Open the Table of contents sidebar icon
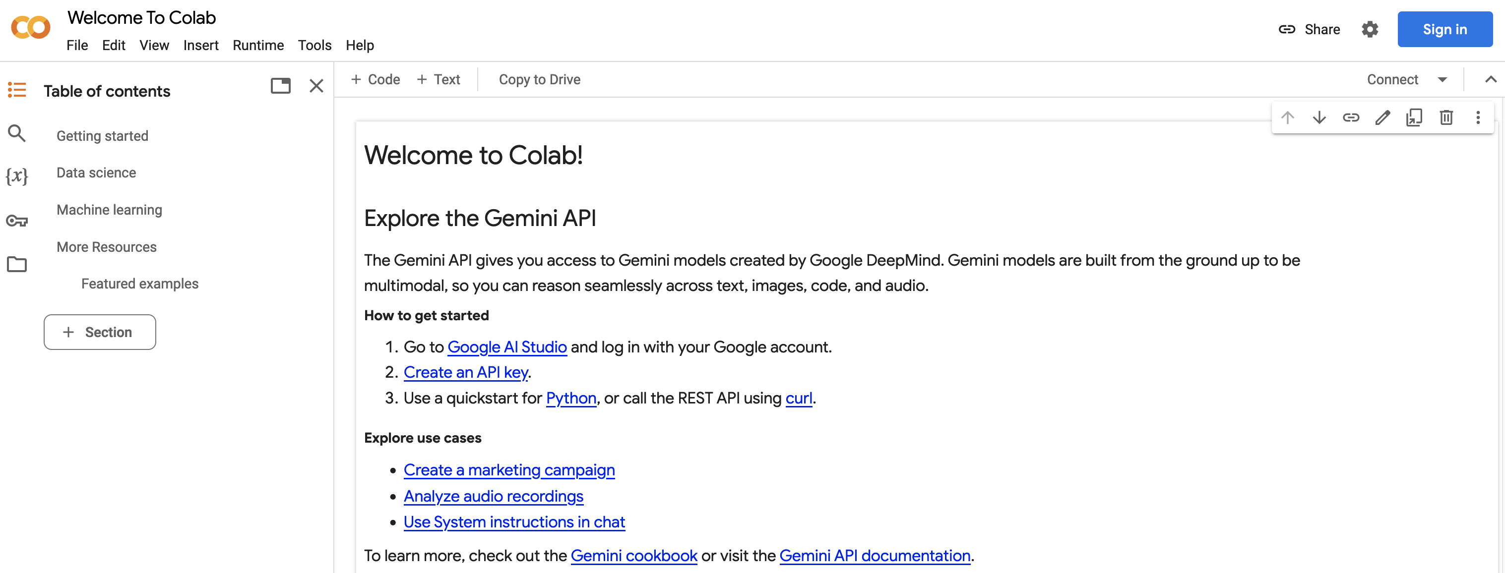This screenshot has height=573, width=1505. (17, 90)
